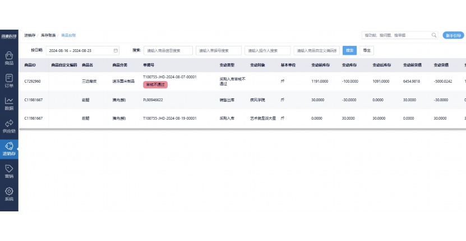This screenshot has width=466, height=241.
Task: Open the 供应链 module in sidebar
Action: point(9,126)
